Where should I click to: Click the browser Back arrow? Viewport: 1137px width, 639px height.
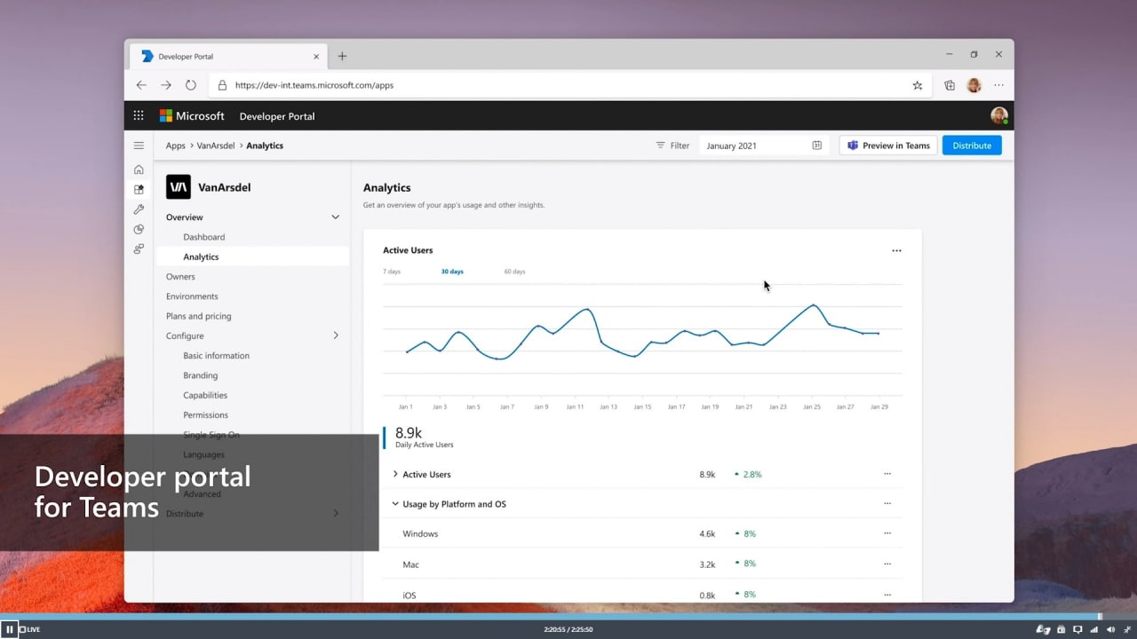click(x=141, y=85)
